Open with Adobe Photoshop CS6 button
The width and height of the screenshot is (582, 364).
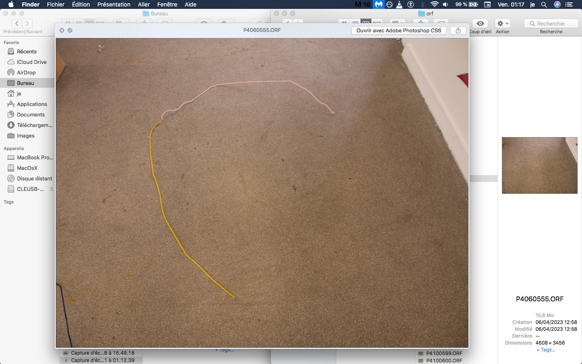399,30
